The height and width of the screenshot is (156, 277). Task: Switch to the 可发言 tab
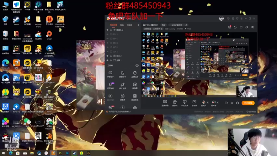pos(129,25)
